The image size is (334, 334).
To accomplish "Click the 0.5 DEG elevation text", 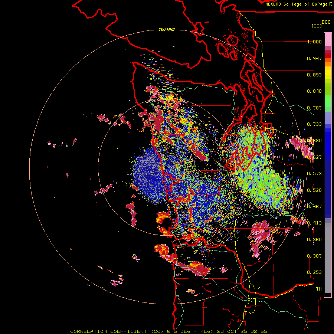I will point(179,331).
